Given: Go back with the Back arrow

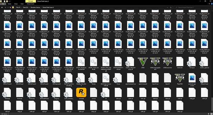Looking at the screenshot, I should [2, 7].
